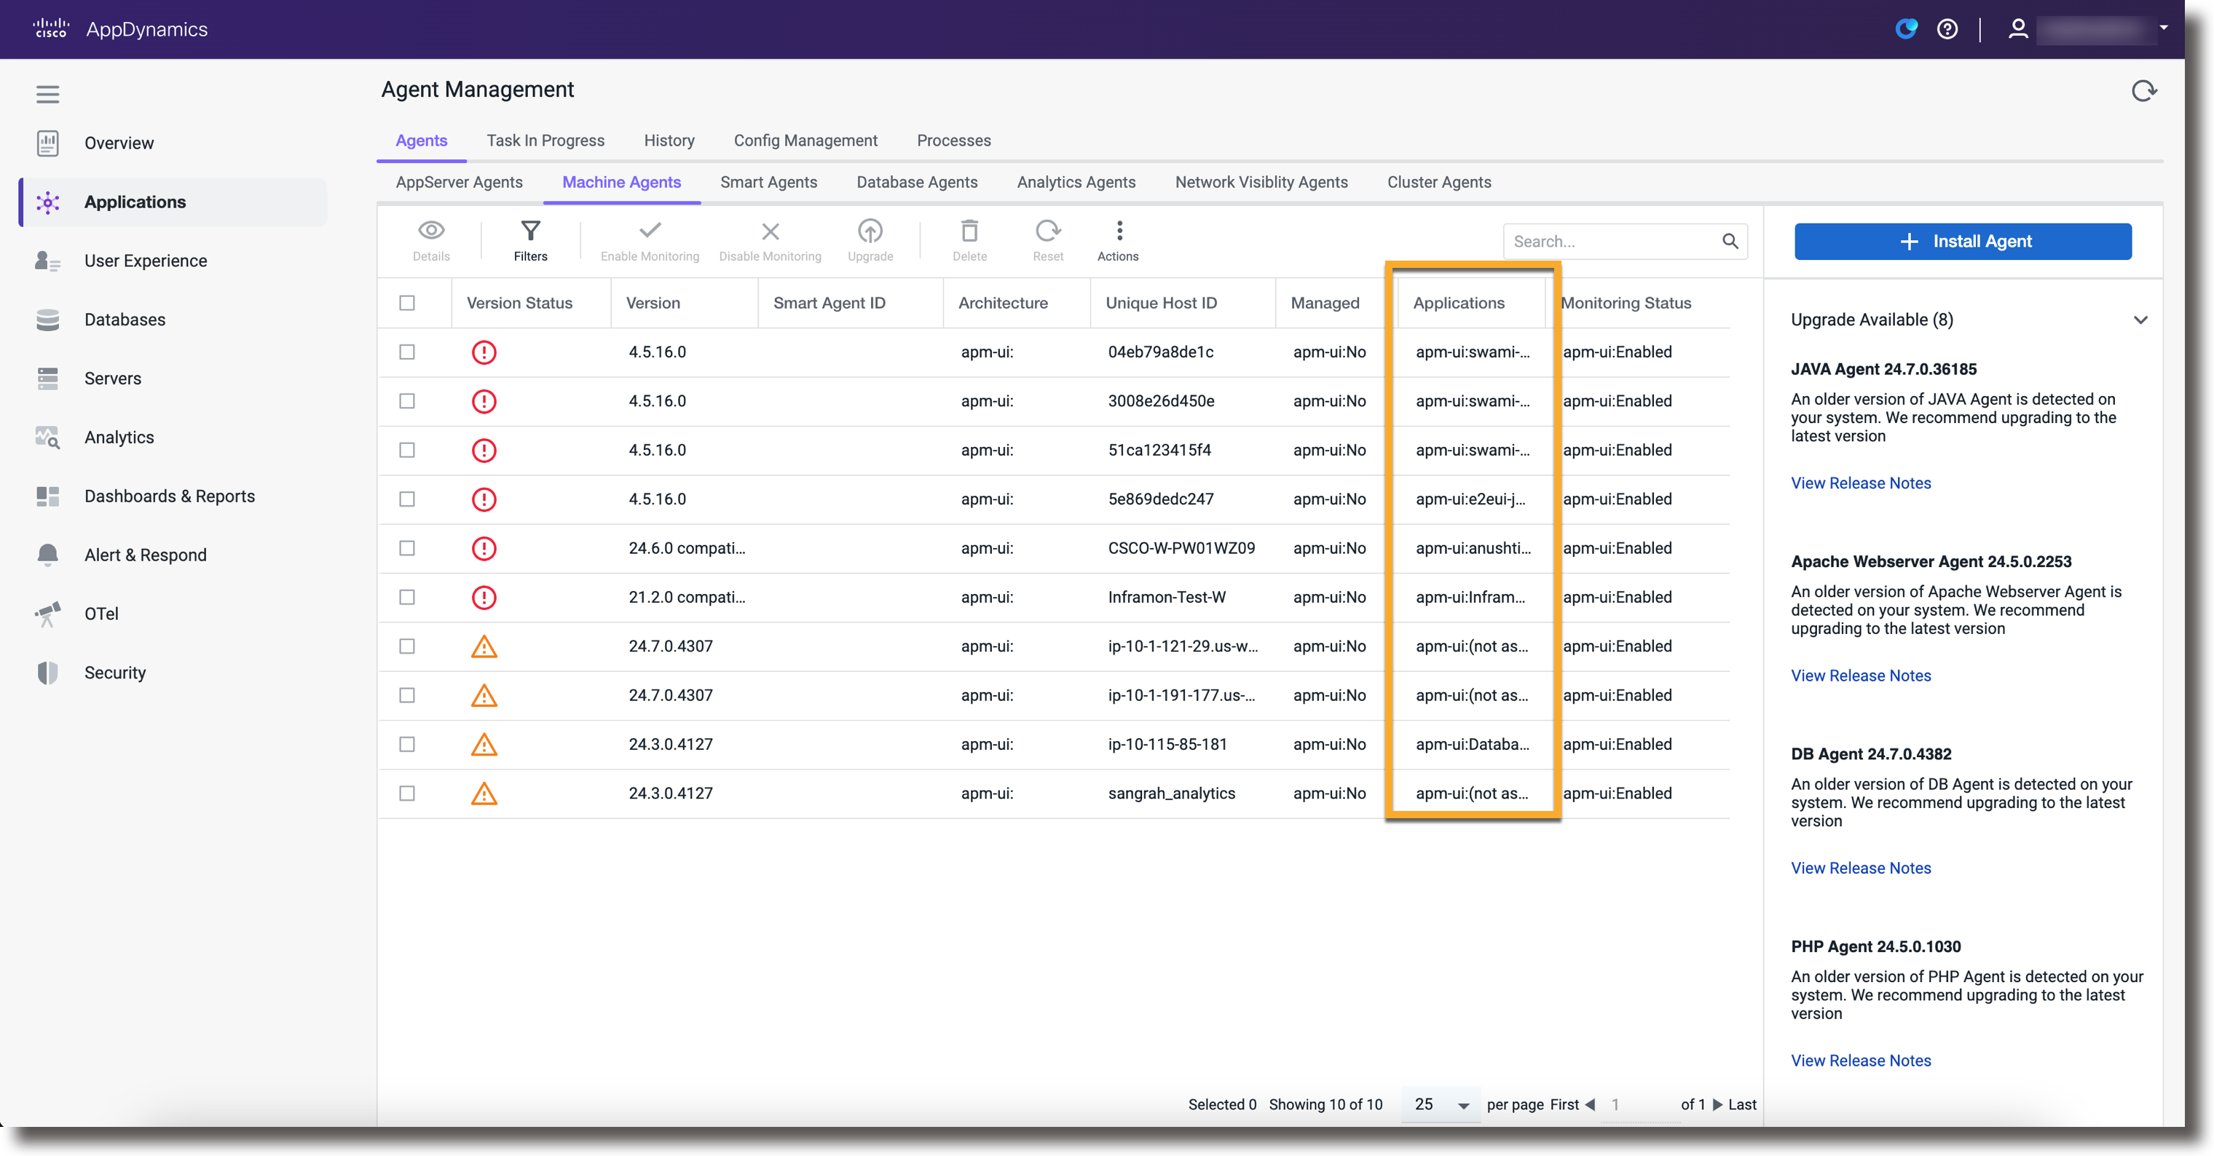The height and width of the screenshot is (1156, 2214).
Task: Switch to Config Management tab
Action: coord(805,140)
